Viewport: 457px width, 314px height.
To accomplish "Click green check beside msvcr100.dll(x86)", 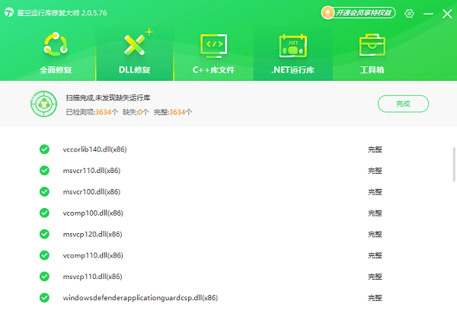I will pyautogui.click(x=44, y=192).
